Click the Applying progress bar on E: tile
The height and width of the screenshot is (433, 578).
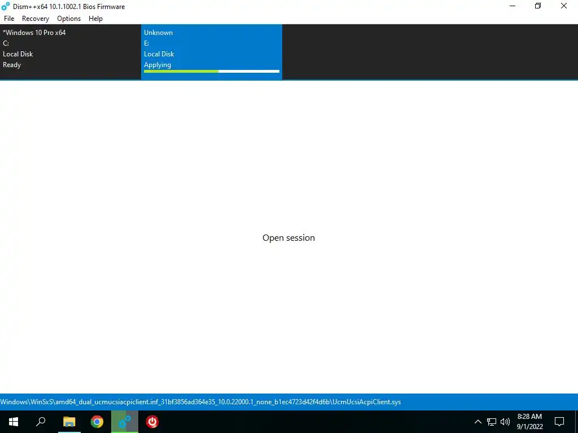212,72
